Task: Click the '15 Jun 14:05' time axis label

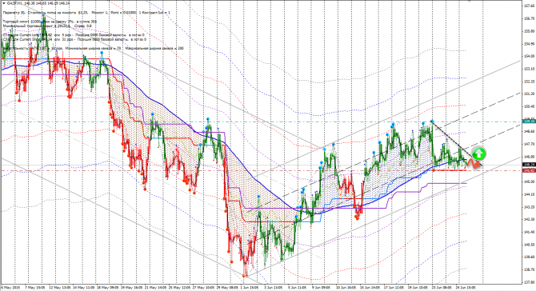Action: click(x=370, y=288)
